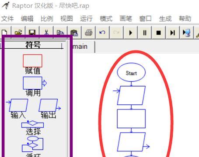The height and width of the screenshot is (157, 199).
Task: Open the 生成 menu
Action: 165,19
